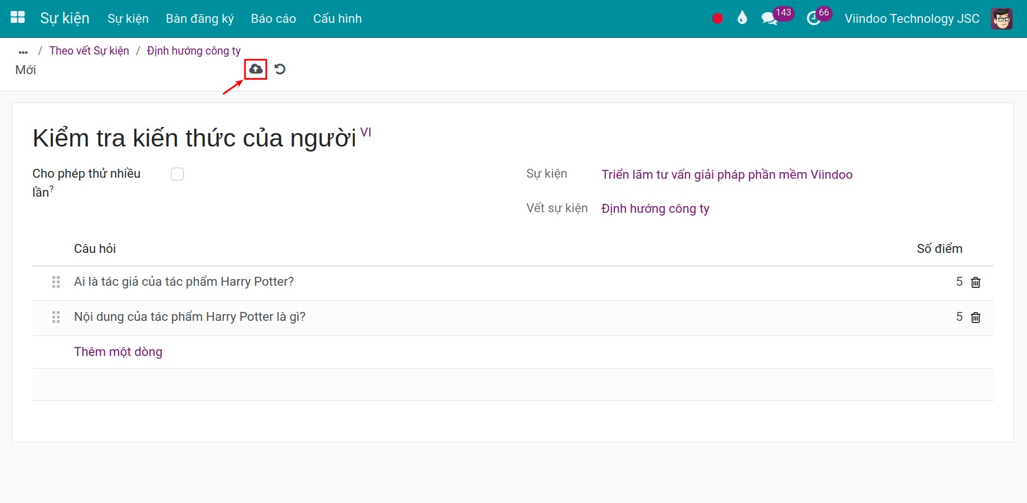Screen dimensions: 1027x503
Task: Sort by Câu hỏi column header
Action: click(x=95, y=248)
